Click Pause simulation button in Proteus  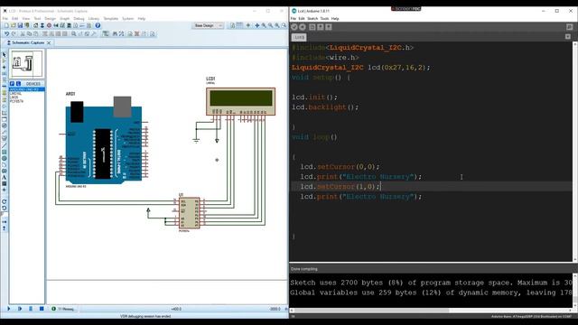(31, 309)
